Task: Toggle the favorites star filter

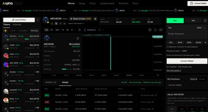Action: (x=6, y=31)
